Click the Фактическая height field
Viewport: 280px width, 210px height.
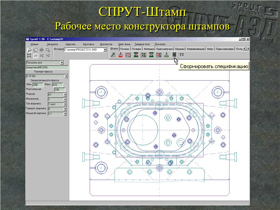click(x=60, y=90)
